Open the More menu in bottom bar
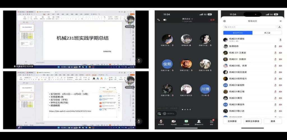Image resolution: width=287 pixels, height=140 pixels. [x=212, y=122]
